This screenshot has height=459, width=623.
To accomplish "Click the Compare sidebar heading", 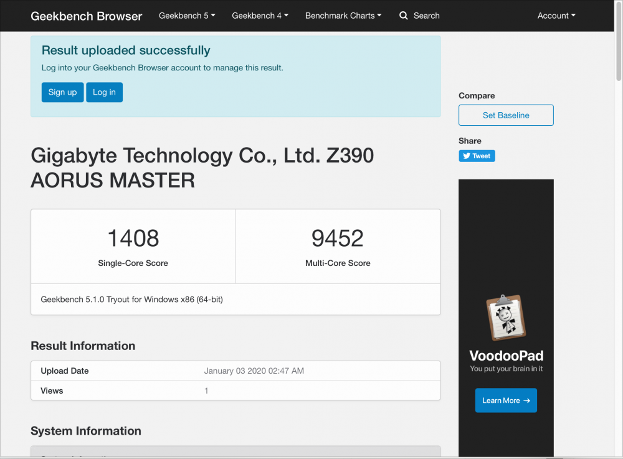I will pyautogui.click(x=477, y=96).
